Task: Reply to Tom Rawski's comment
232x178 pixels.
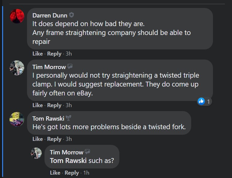Action: click(54, 139)
